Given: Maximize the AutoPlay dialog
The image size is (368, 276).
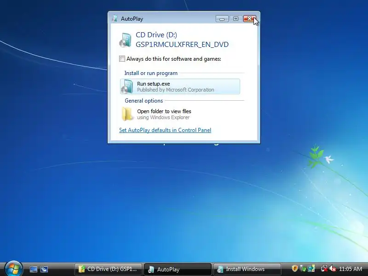Looking at the screenshot, I should [236, 19].
